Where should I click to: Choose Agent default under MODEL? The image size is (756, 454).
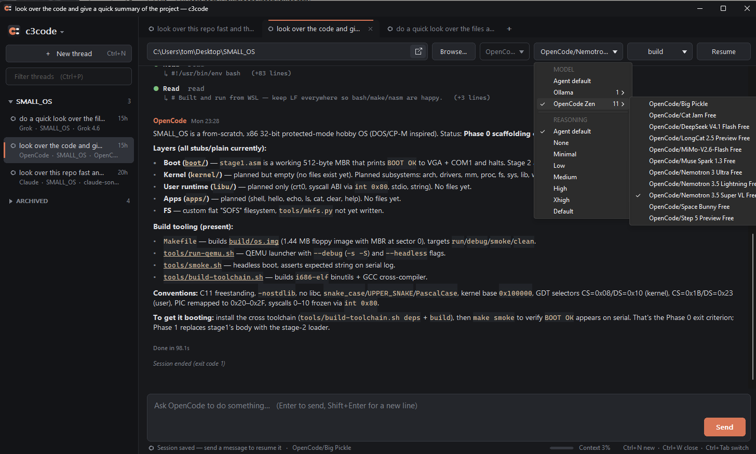(583, 81)
